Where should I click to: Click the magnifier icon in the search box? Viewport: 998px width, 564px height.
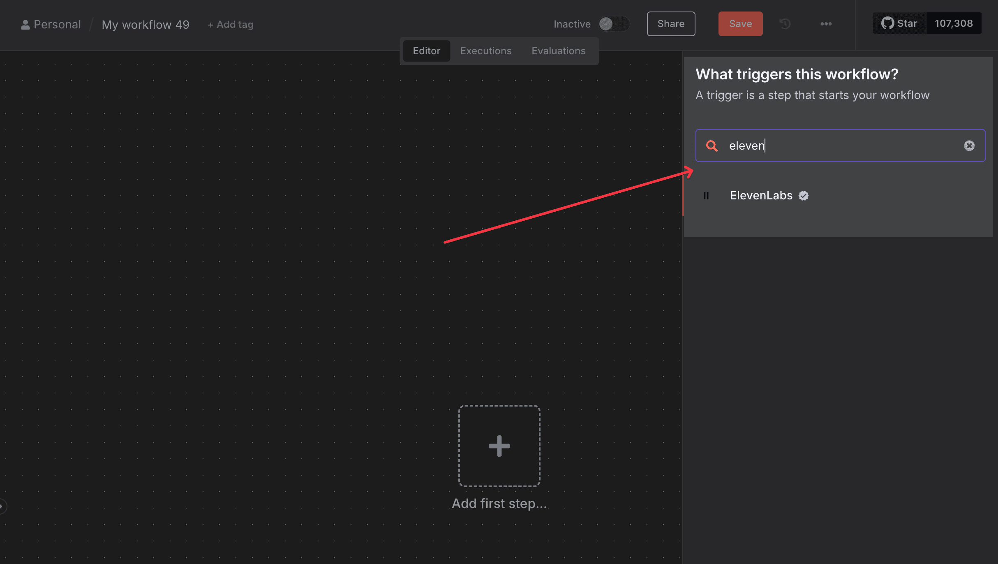(x=712, y=146)
